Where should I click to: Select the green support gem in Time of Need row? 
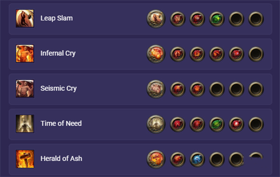tap(217, 124)
